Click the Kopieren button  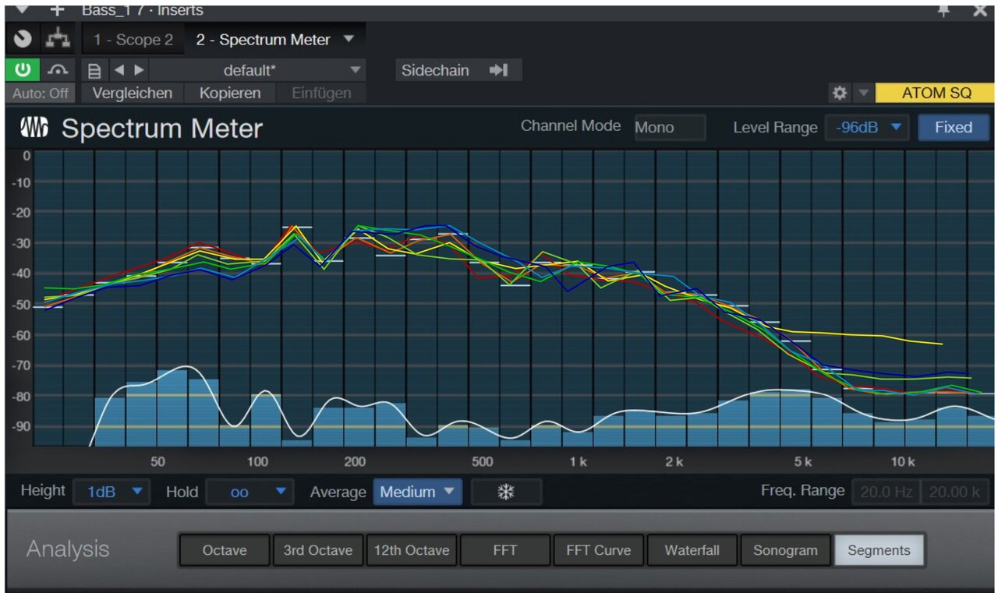click(230, 93)
